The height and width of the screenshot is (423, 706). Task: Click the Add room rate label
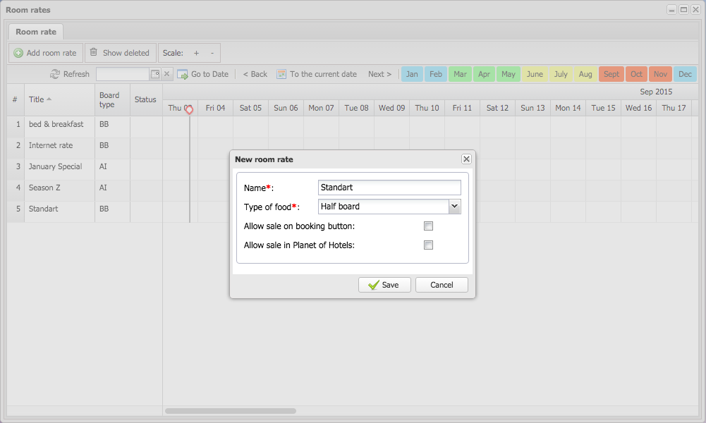[x=51, y=53]
